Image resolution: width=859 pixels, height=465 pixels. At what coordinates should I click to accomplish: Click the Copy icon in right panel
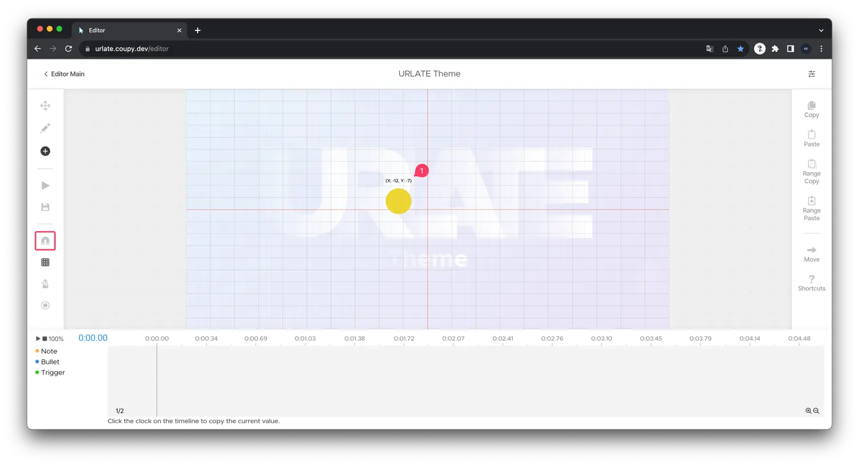[x=811, y=109]
